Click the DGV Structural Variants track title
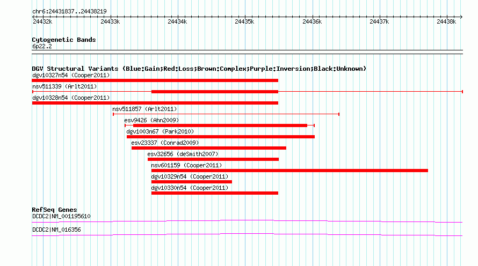The width and height of the screenshot is (478, 266). pyautogui.click(x=199, y=69)
